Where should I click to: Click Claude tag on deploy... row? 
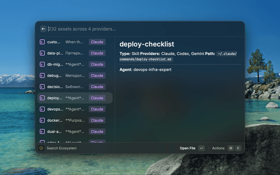tap(97, 98)
